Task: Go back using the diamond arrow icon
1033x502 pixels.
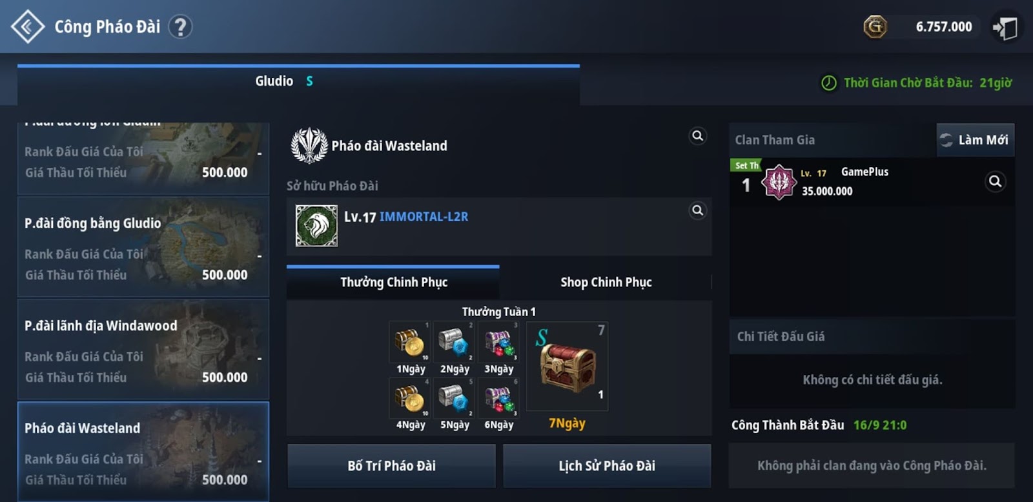Action: (x=27, y=26)
